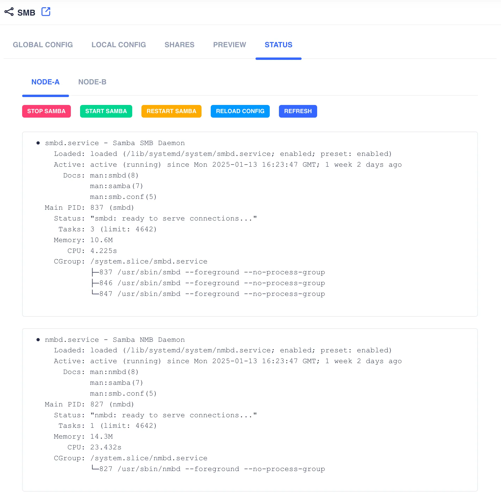Screen dimensions: 501x500
Task: Click the smbd Main PID 837 line
Action: (90, 208)
